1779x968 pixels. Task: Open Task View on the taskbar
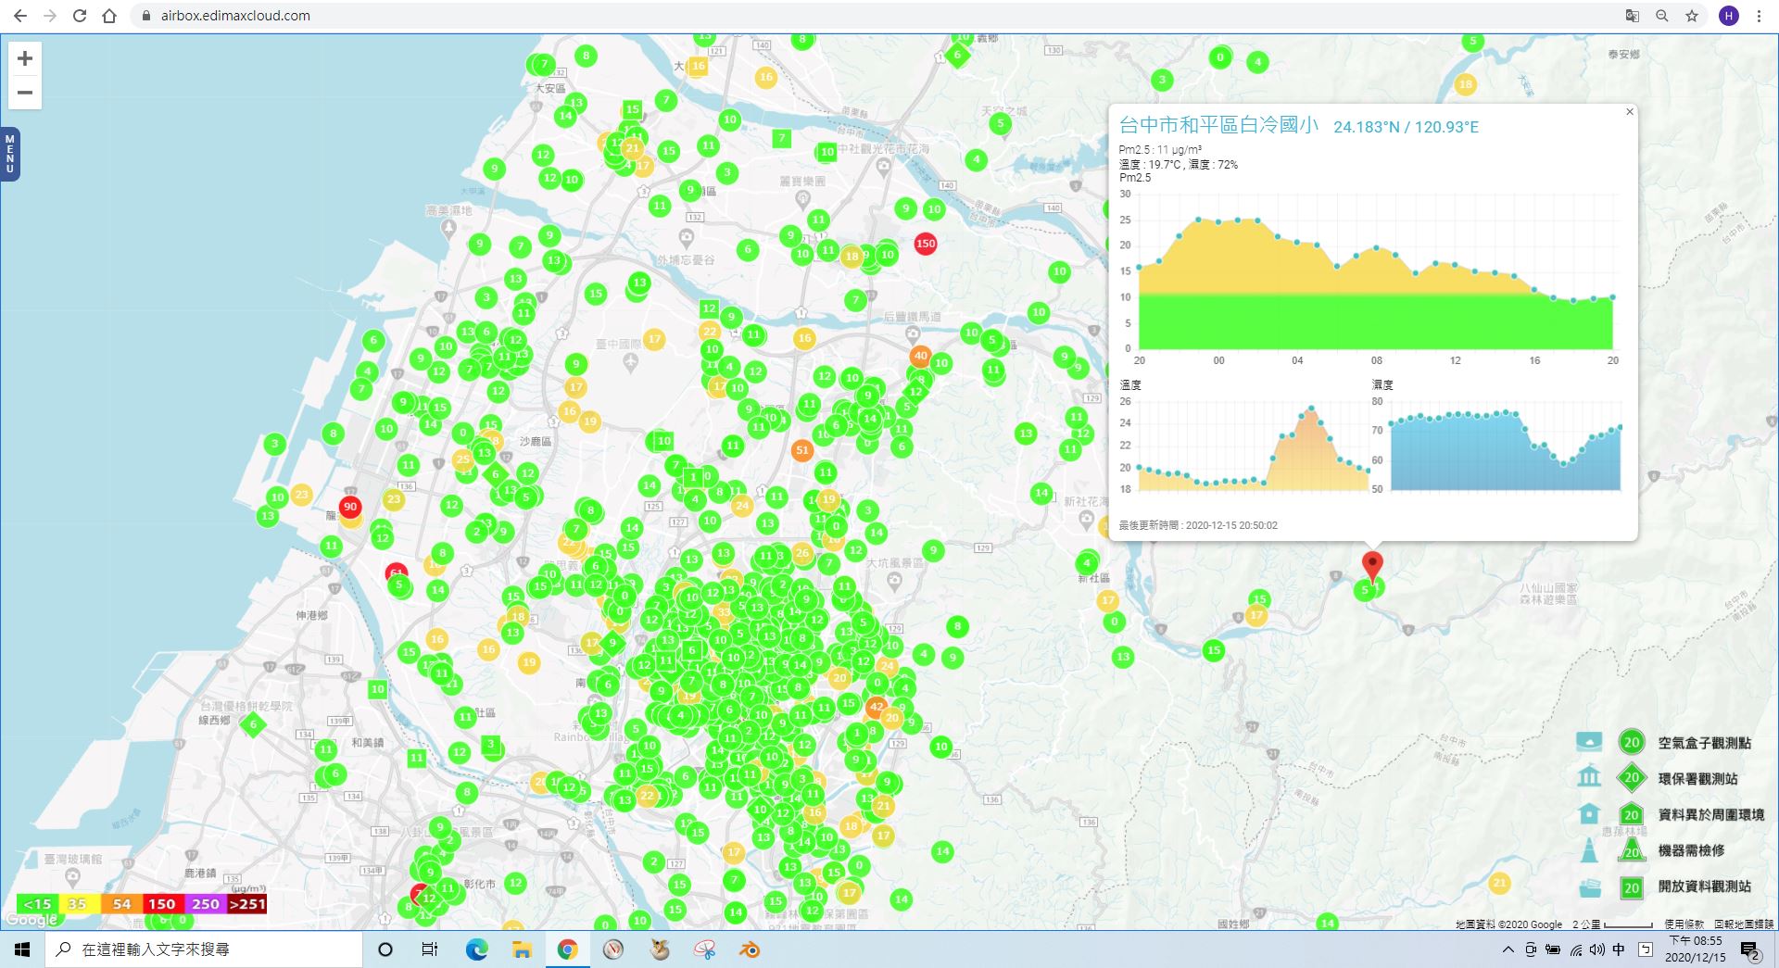pos(430,949)
